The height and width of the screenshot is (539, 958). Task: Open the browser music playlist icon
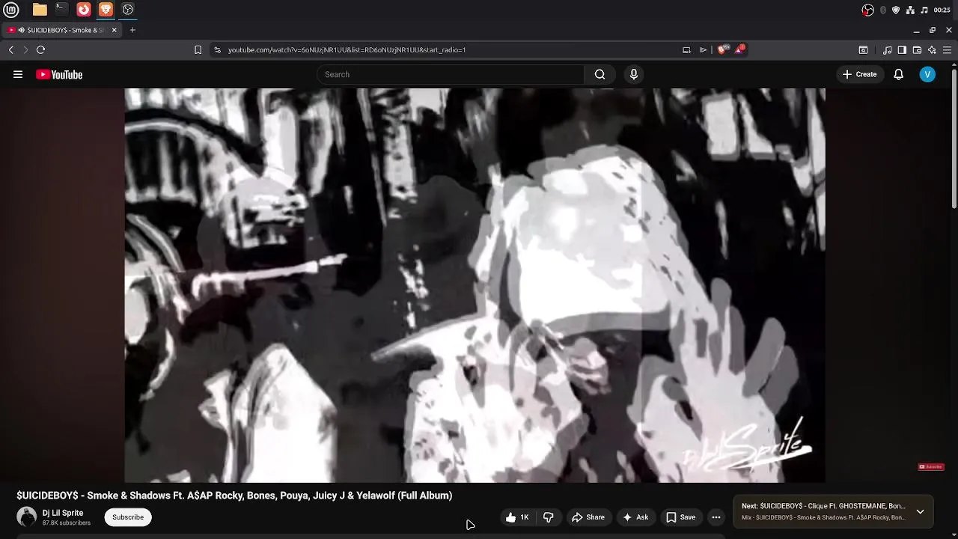[x=887, y=50]
